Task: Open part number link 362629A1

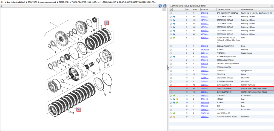Action: [205, 92]
